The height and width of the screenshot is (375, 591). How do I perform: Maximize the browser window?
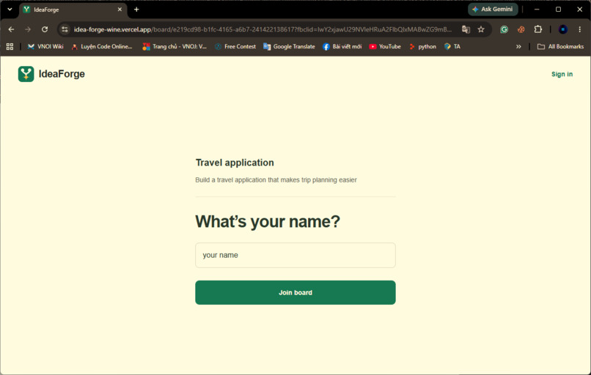click(x=558, y=10)
